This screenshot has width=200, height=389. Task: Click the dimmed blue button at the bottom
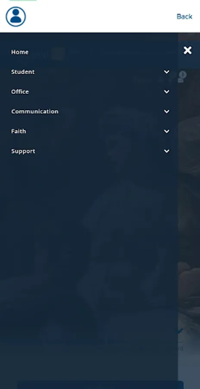(x=100, y=385)
